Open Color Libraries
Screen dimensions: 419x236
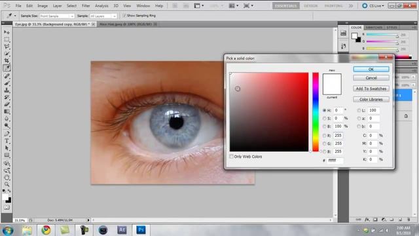371,99
